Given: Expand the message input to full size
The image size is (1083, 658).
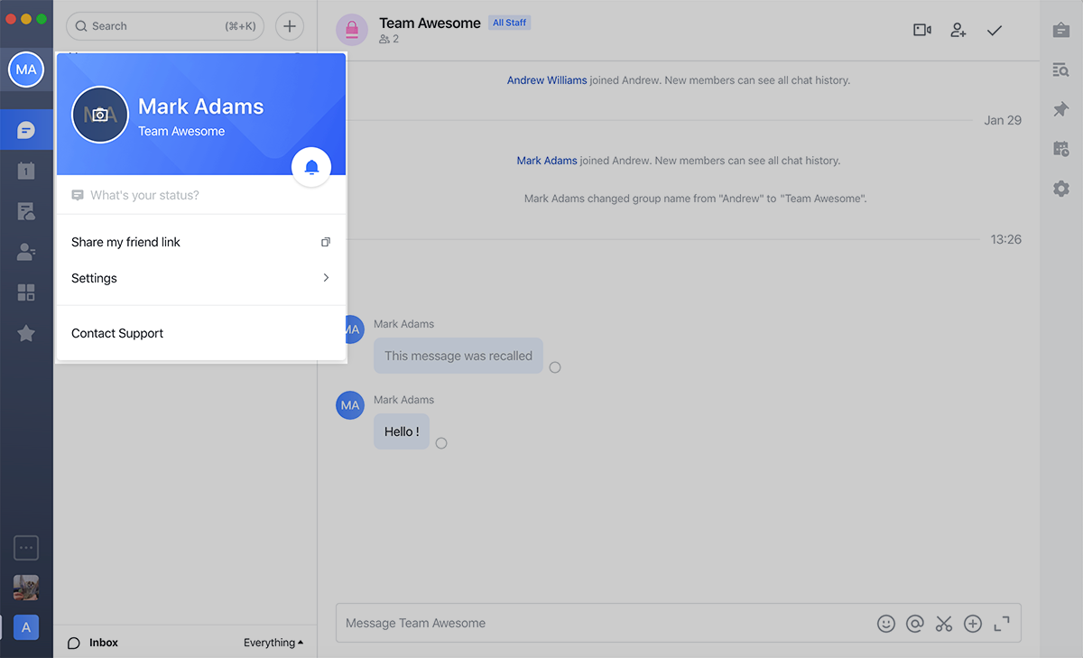Looking at the screenshot, I should pos(1002,624).
